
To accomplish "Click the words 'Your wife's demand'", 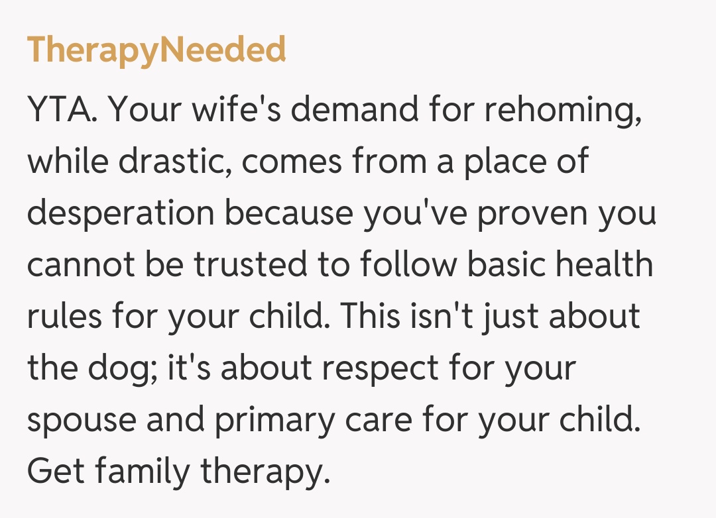I will 261,110.
